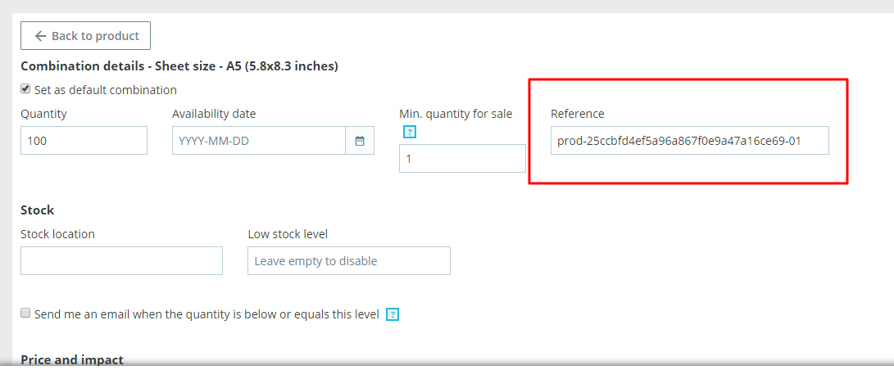Select the Reference text field
894x370 pixels.
click(689, 141)
